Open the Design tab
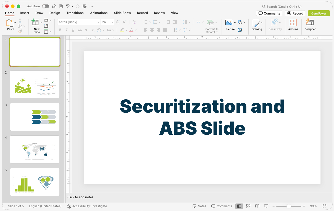Image resolution: width=334 pixels, height=211 pixels. (55, 13)
